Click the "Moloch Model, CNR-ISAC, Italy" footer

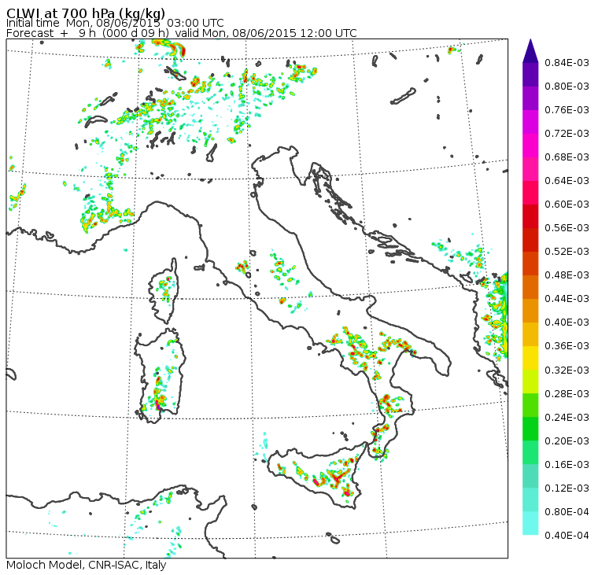(87, 565)
